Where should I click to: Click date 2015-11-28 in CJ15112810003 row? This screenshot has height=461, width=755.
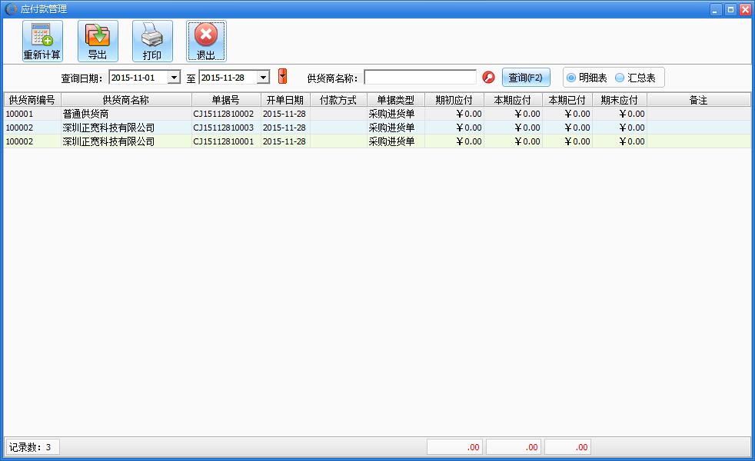tap(284, 128)
